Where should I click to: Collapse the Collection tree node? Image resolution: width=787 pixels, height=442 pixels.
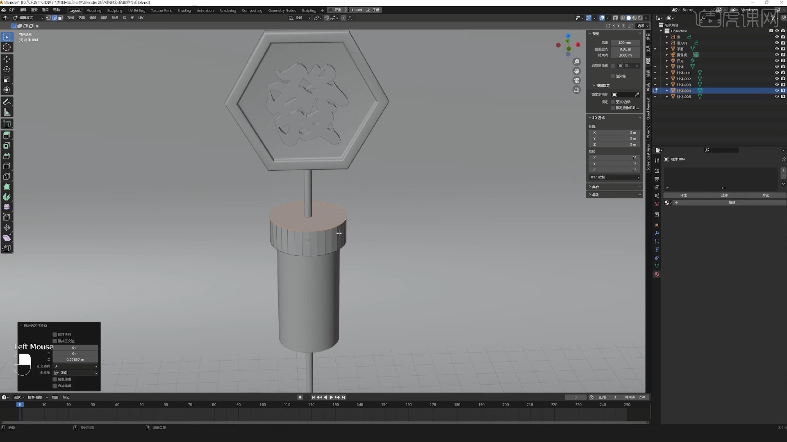[x=661, y=31]
